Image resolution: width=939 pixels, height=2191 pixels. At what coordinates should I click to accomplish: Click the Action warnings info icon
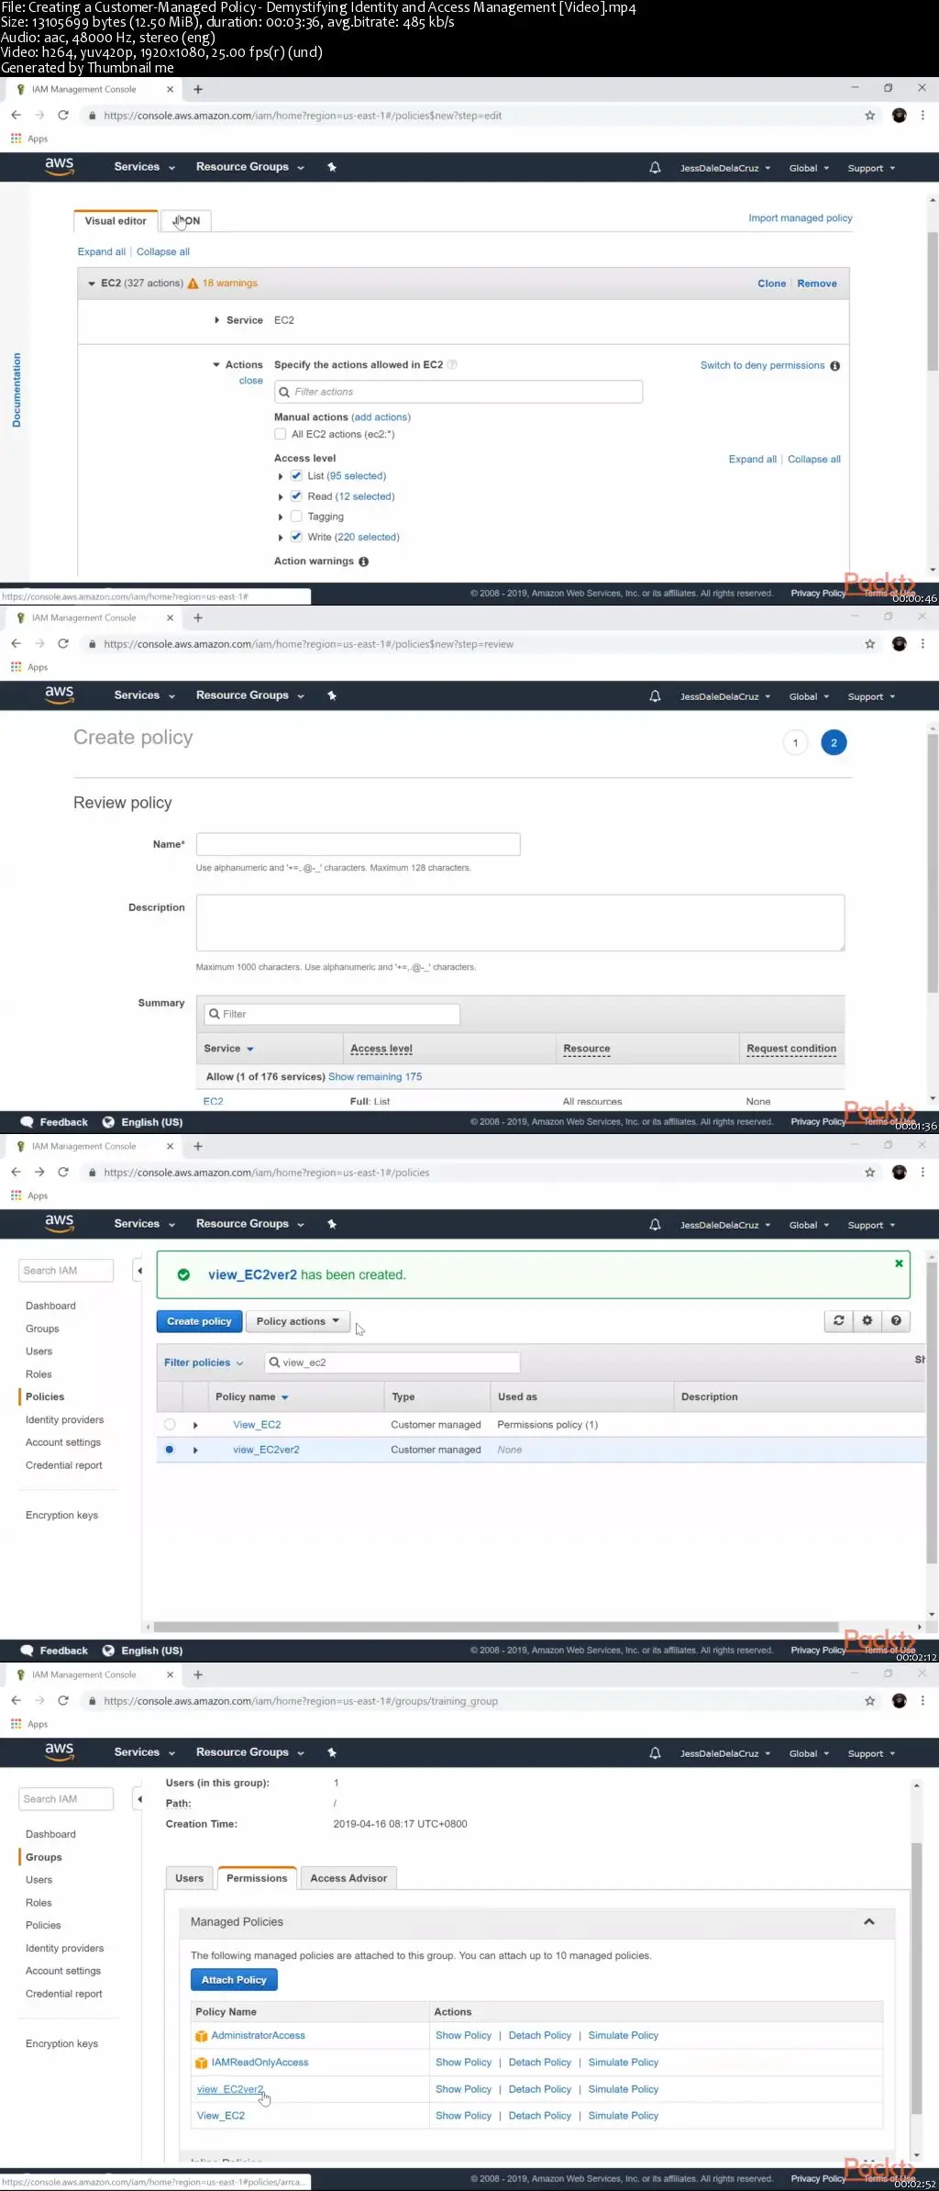[364, 562]
